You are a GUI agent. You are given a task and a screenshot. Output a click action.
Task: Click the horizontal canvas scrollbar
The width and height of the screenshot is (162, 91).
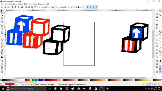(x=80, y=78)
